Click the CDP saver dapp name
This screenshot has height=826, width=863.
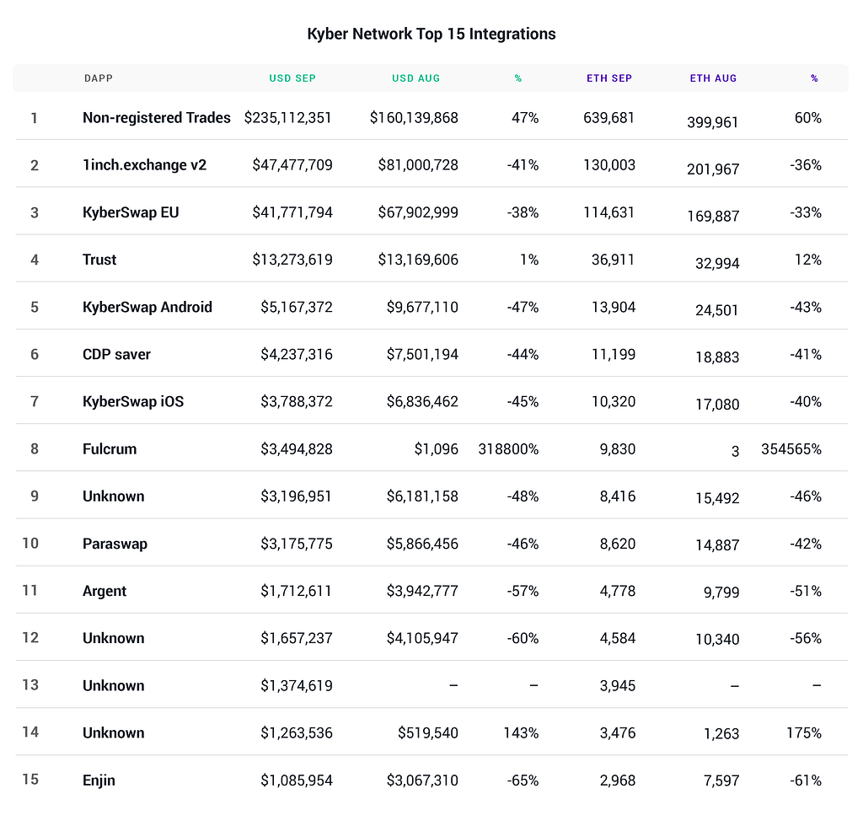(116, 354)
